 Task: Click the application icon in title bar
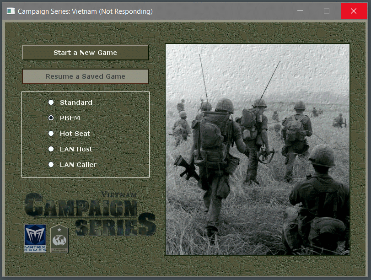[11, 11]
